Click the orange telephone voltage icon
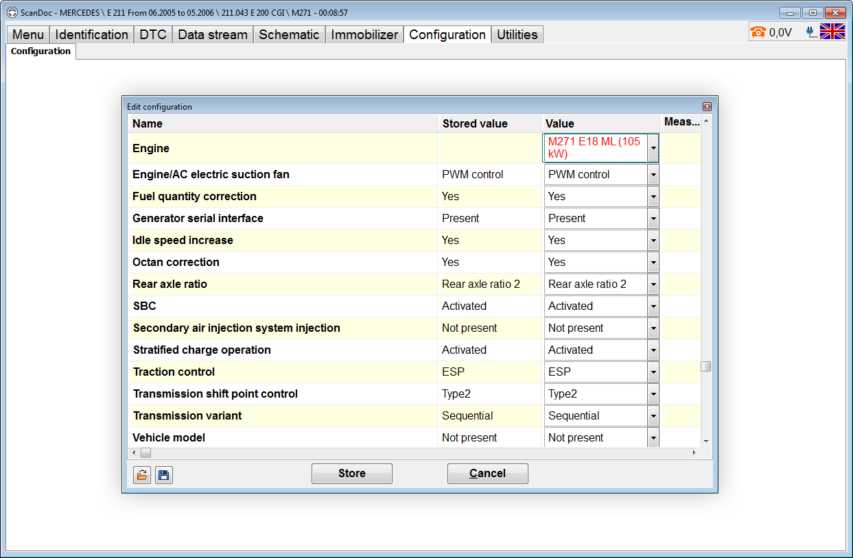Viewport: 853px width, 558px height. [x=758, y=32]
